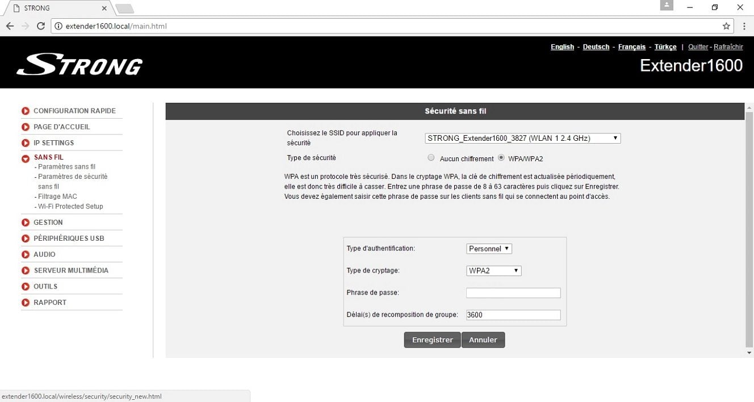Bookmark page with the star icon
This screenshot has height=402, width=754.
726,26
